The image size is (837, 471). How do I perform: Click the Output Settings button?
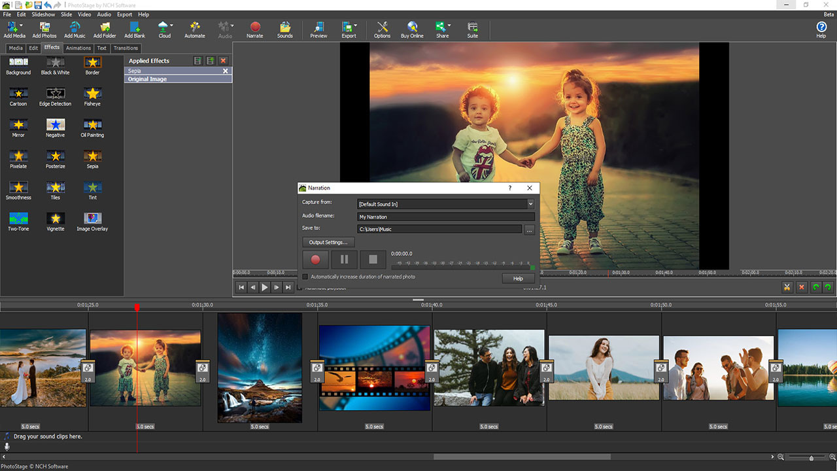click(328, 242)
